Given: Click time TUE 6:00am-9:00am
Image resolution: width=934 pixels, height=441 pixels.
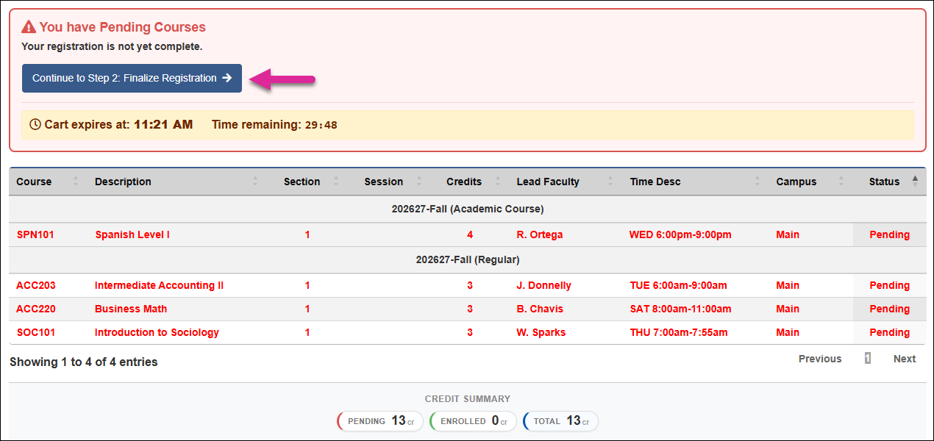Looking at the screenshot, I should (678, 285).
